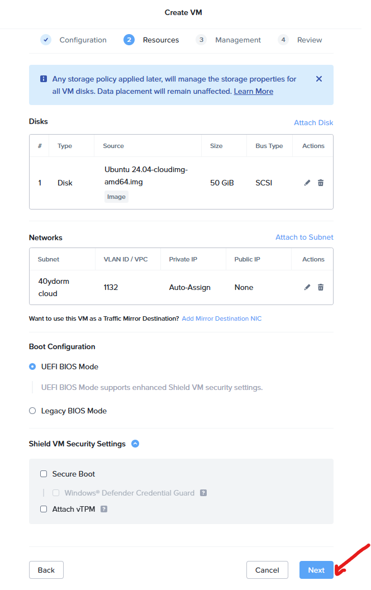Go to the Management step
The width and height of the screenshot is (371, 590).
229,40
